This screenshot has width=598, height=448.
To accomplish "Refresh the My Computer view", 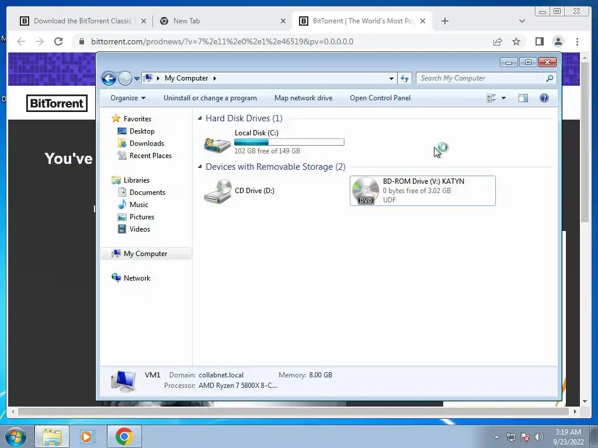I will click(x=404, y=79).
